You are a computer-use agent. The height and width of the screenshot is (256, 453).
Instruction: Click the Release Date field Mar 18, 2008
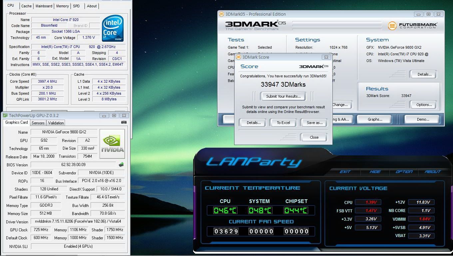point(44,156)
